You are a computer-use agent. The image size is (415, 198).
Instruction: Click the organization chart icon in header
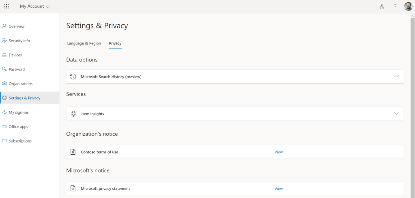(x=382, y=6)
